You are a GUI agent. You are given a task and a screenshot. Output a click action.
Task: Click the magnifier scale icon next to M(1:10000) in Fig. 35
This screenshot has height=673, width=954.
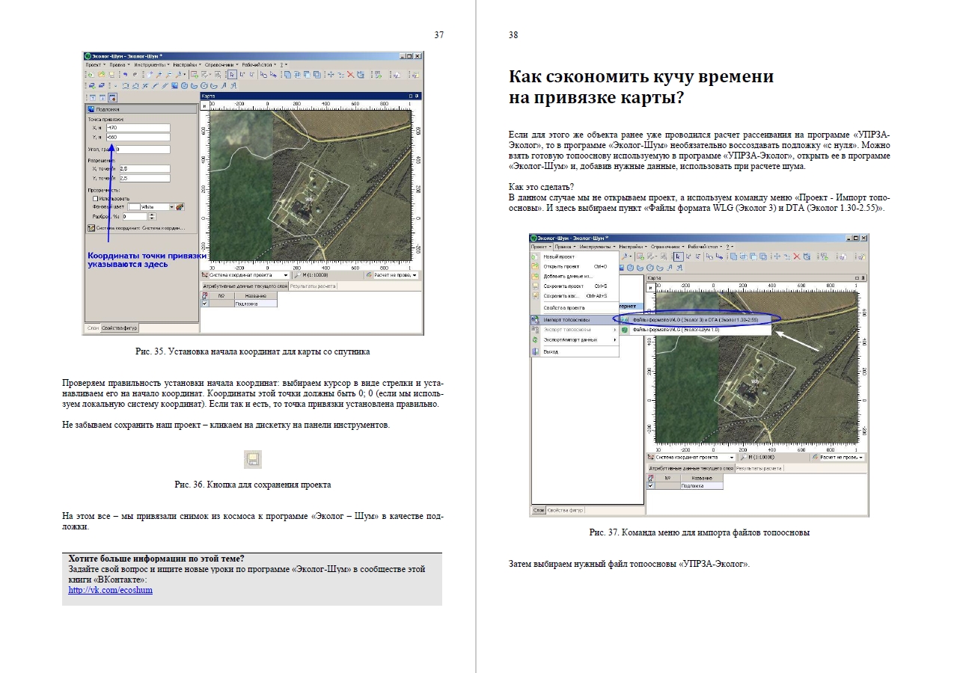[x=297, y=275]
